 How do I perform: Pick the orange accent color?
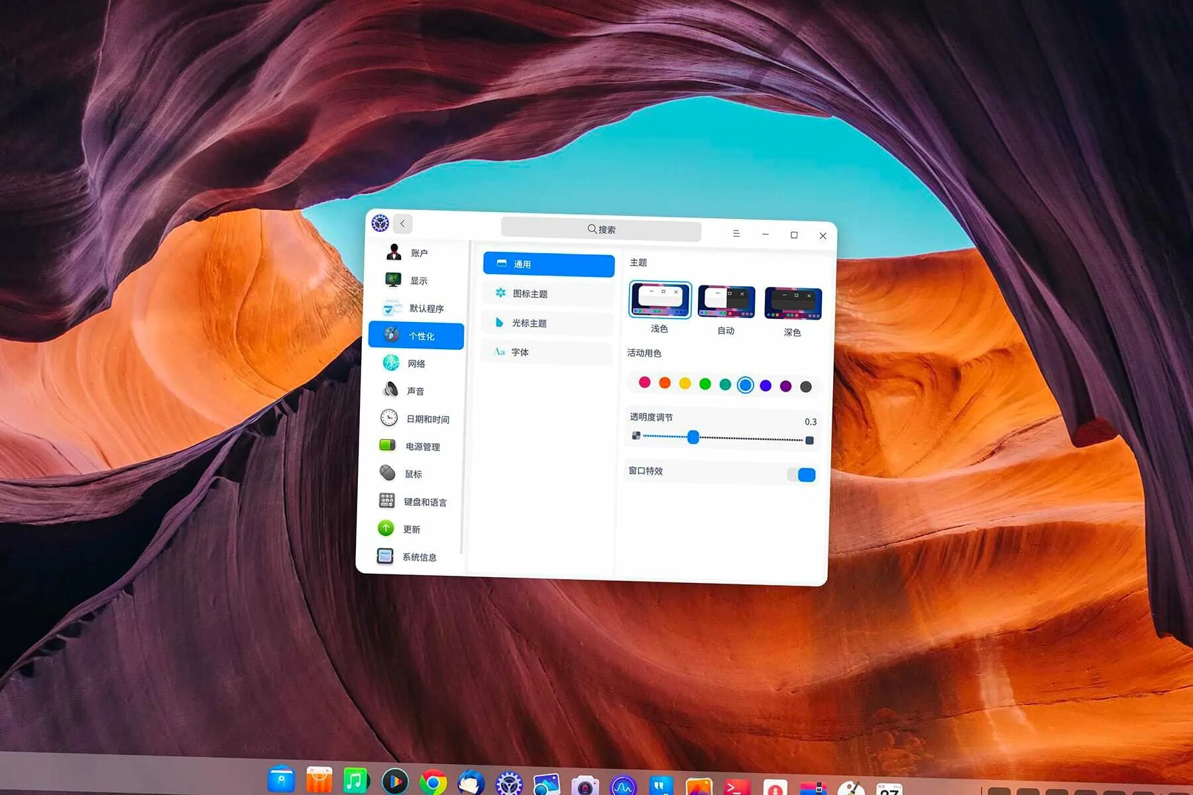pyautogui.click(x=665, y=382)
